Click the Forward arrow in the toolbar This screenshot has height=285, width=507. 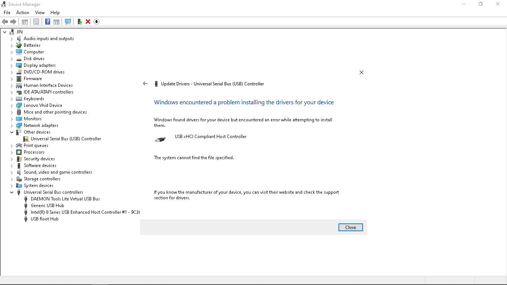(x=13, y=22)
